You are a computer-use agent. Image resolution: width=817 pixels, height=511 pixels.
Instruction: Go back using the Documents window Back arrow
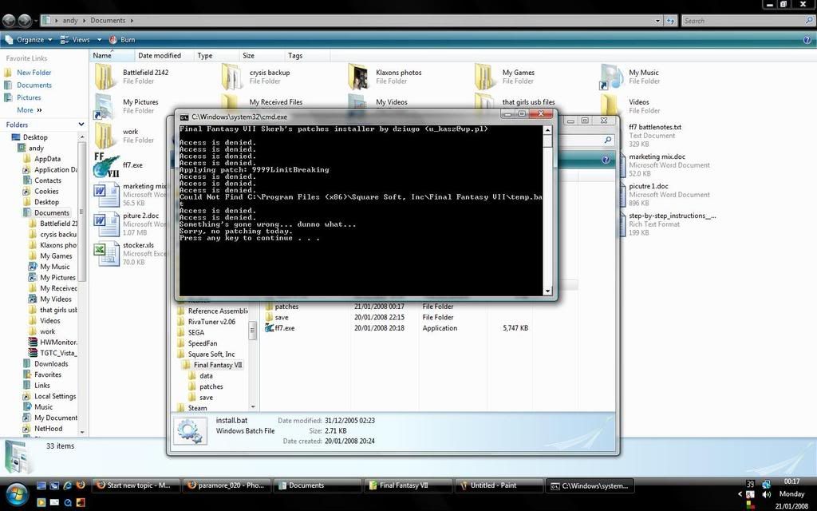point(9,20)
